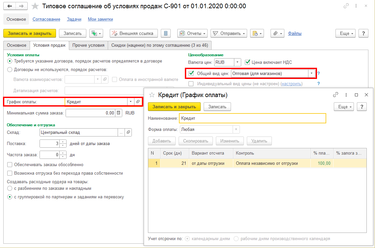Click Записать и закрыть in the Кредит dialog
Viewport: 375px width, 248px height.
tap(174, 107)
